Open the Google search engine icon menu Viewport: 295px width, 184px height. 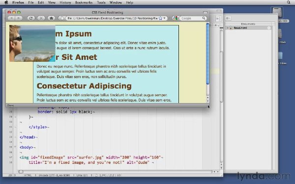coord(176,18)
